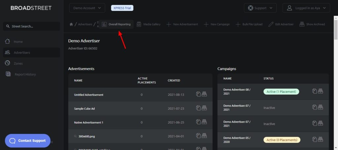Create a New Advertisement
The height and width of the screenshot is (150, 338).
(x=182, y=24)
